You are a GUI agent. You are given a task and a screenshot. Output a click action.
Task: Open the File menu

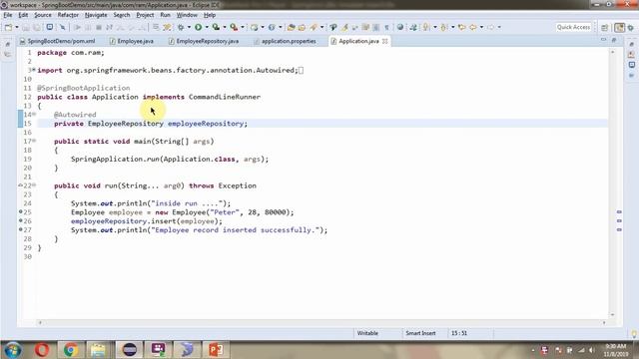8,15
